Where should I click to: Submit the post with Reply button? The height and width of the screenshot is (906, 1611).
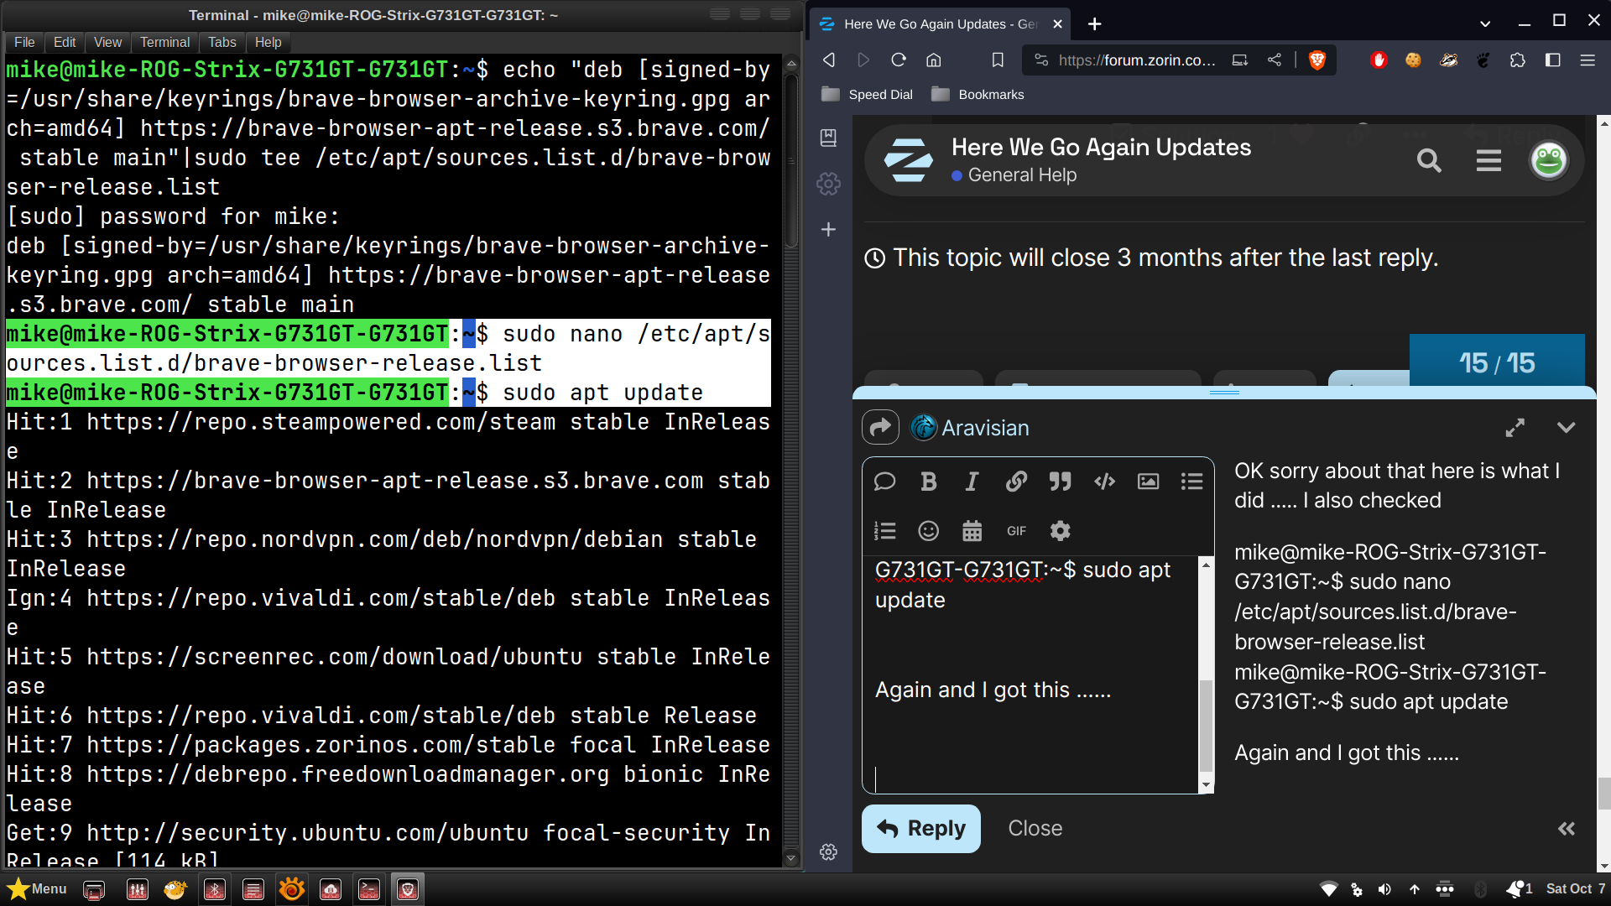(920, 828)
